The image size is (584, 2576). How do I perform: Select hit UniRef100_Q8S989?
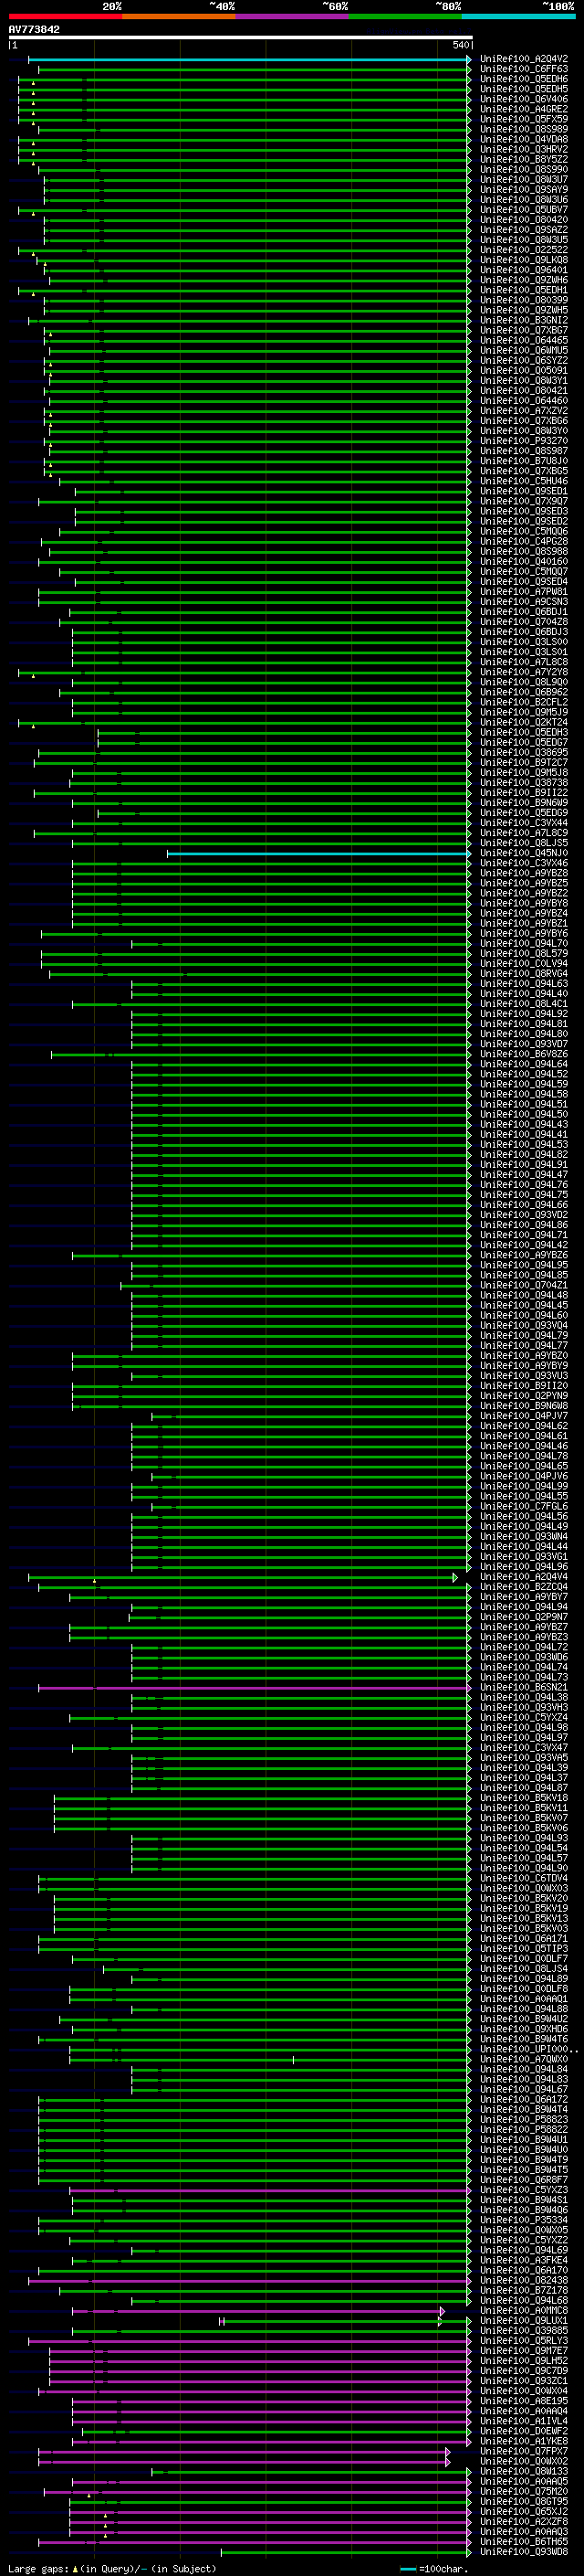point(524,129)
